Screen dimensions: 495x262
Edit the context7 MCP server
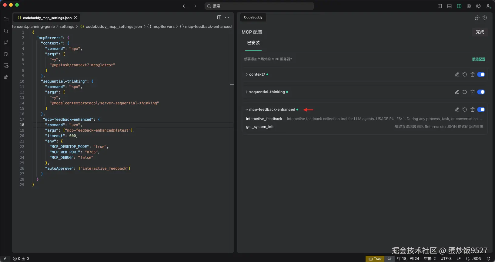457,74
